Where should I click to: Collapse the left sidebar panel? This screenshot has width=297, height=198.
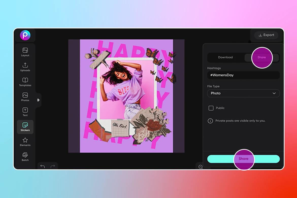click(x=39, y=100)
